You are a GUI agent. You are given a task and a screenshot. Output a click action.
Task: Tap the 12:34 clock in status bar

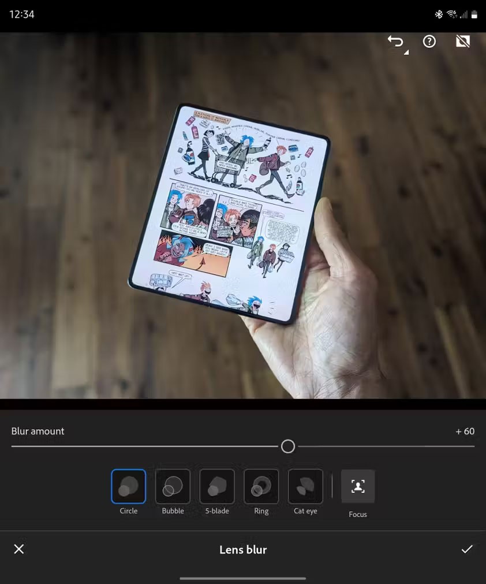[x=22, y=14]
